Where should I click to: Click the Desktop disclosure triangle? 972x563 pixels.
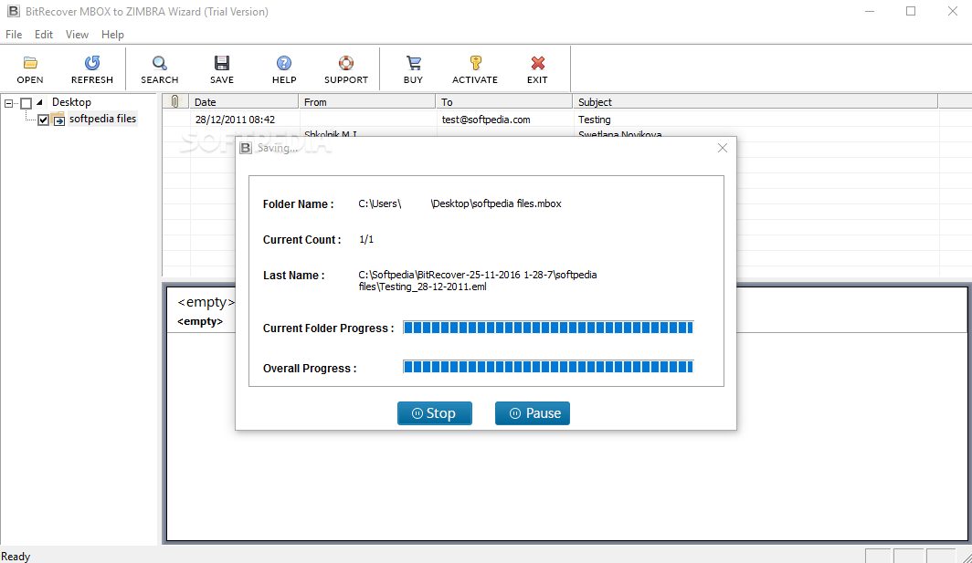39,102
